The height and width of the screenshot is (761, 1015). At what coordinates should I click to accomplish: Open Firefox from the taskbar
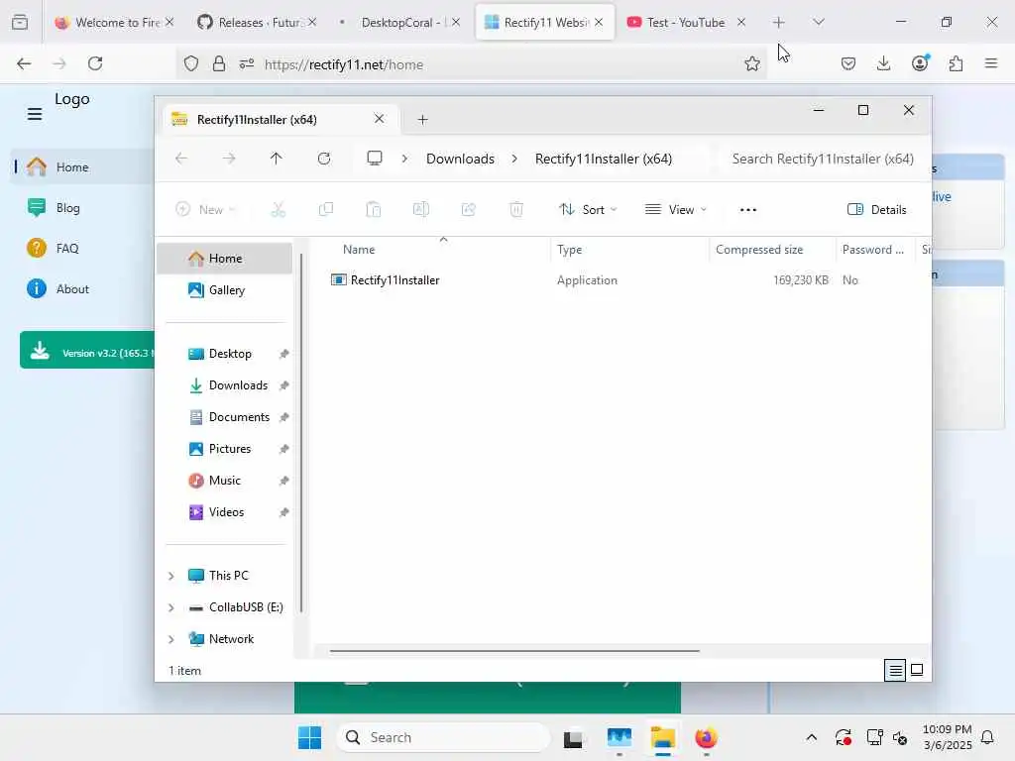coord(706,737)
